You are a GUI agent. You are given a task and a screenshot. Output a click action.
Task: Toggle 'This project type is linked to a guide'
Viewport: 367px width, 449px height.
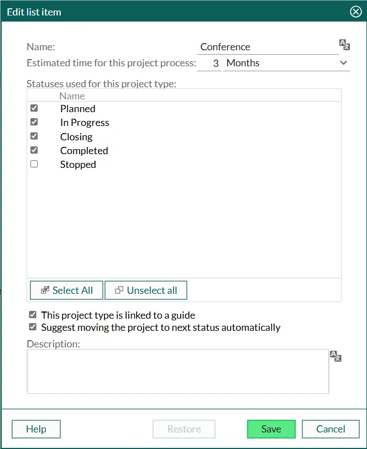33,315
